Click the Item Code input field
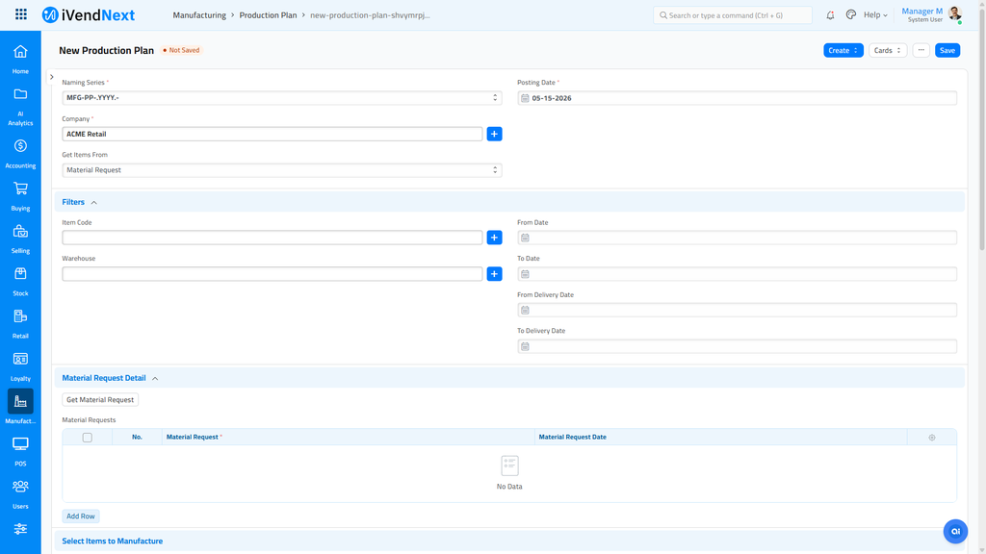 pos(272,238)
